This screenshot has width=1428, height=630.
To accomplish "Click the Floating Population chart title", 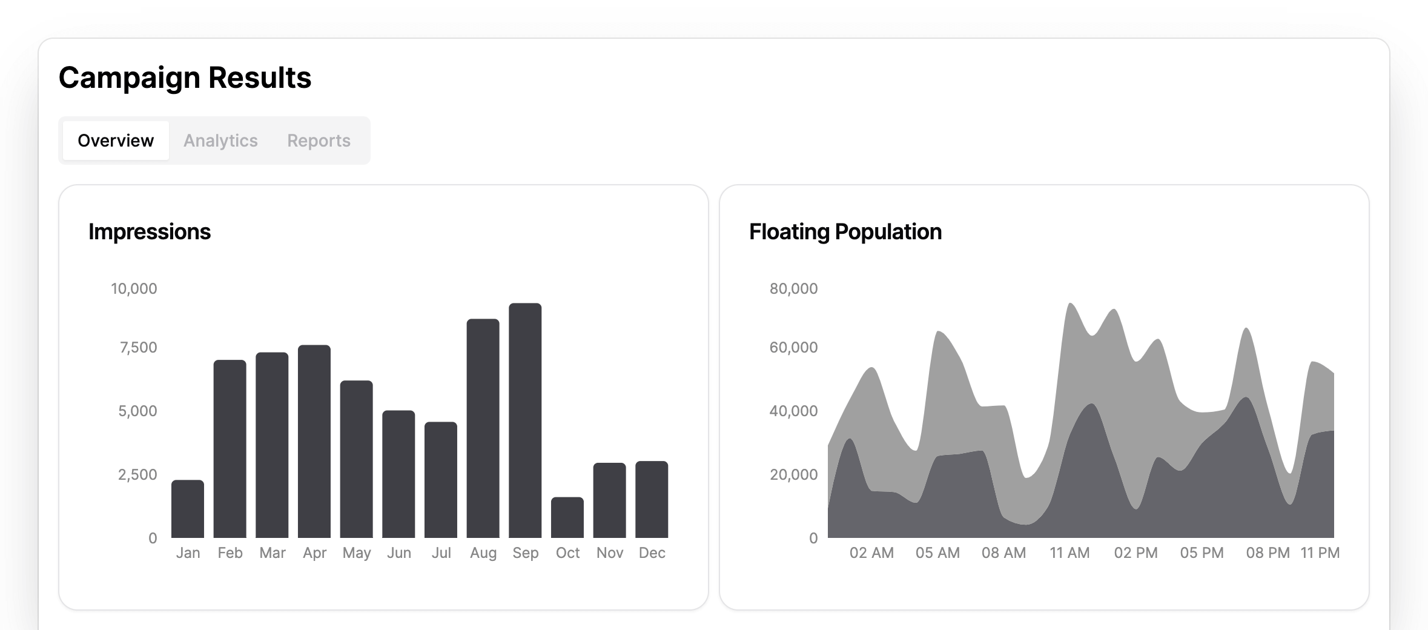I will coord(845,231).
